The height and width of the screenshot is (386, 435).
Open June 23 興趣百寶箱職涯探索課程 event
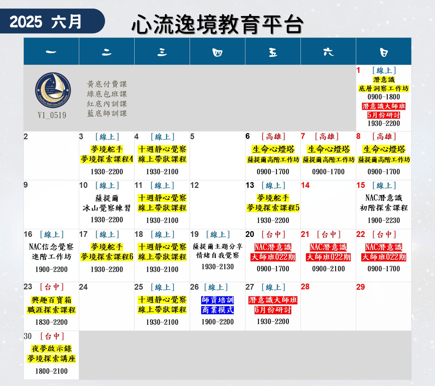(x=51, y=305)
